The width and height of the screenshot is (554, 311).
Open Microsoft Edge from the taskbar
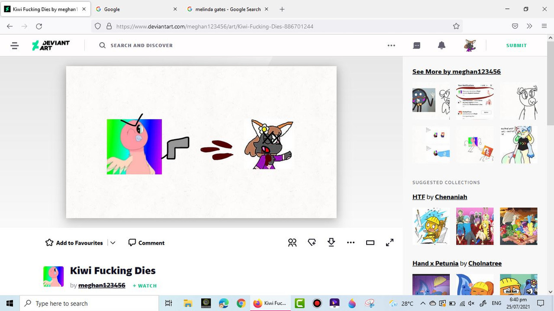point(223,303)
